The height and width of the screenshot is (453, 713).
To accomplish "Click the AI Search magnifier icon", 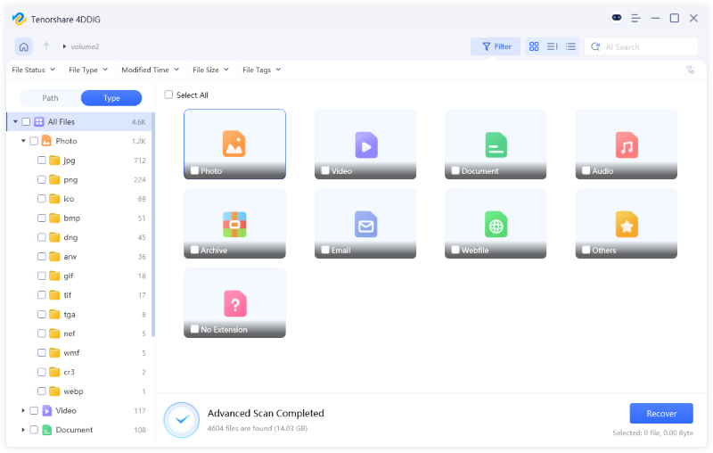I will [594, 46].
